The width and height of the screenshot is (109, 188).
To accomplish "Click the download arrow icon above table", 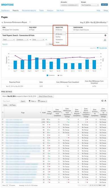I will click(105, 101).
